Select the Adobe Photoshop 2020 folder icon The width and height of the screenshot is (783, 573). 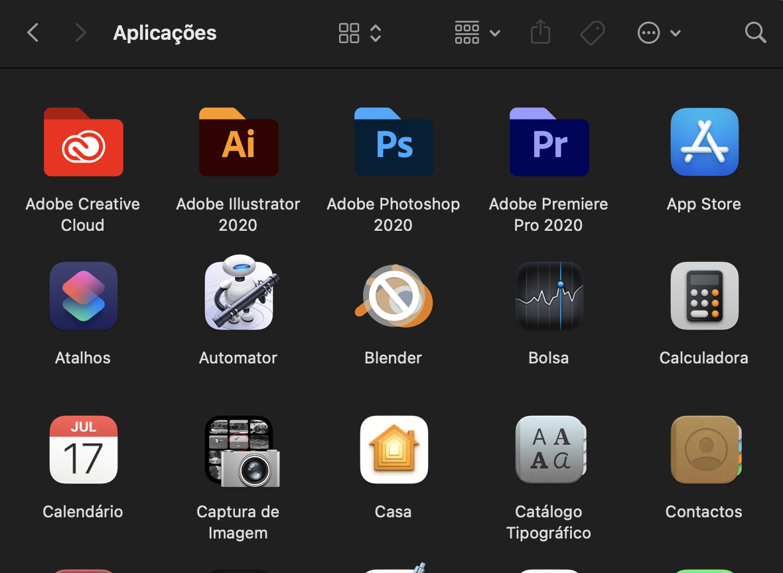tap(394, 142)
